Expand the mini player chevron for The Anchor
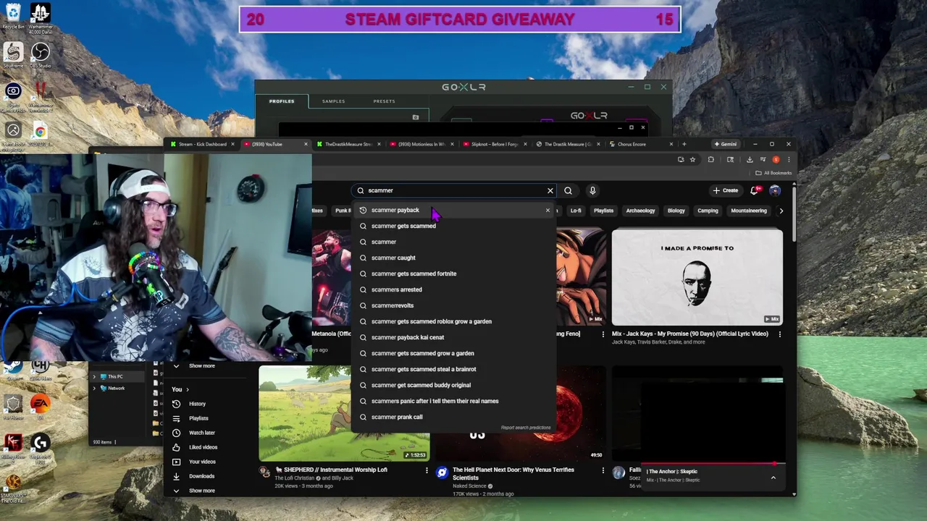This screenshot has height=521, width=927. coord(773,478)
